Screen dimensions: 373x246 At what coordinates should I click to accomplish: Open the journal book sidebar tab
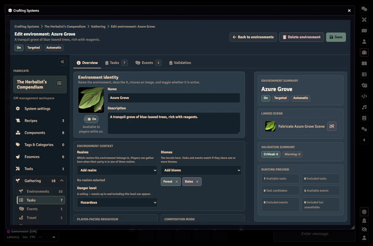coord(364,63)
